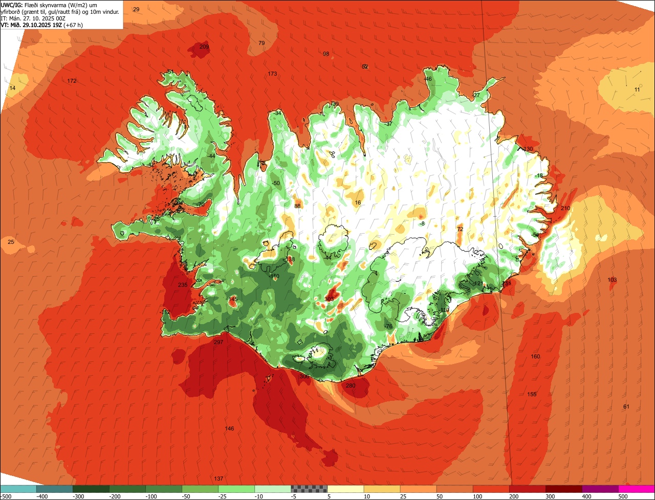Click the legend swatch between -500 and -400
Screen dimensions: 655x500
(x=18, y=489)
